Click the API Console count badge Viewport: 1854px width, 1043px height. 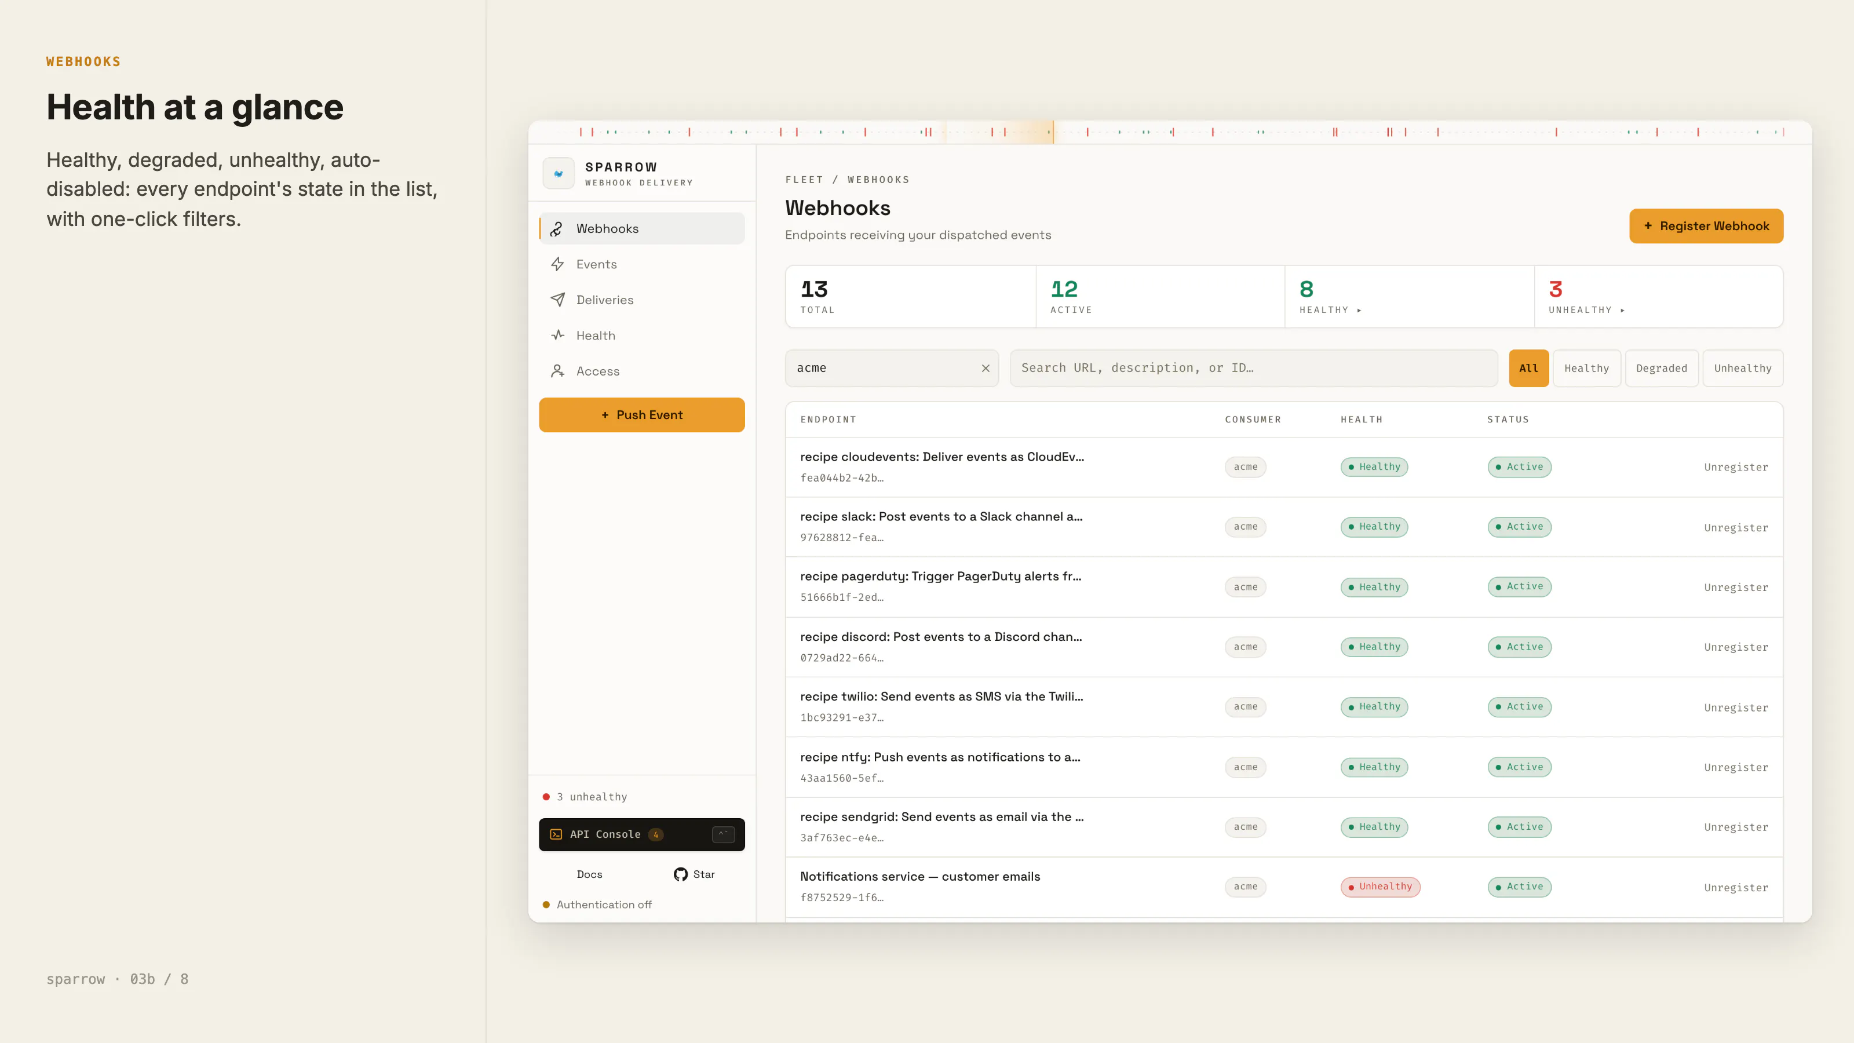click(656, 835)
